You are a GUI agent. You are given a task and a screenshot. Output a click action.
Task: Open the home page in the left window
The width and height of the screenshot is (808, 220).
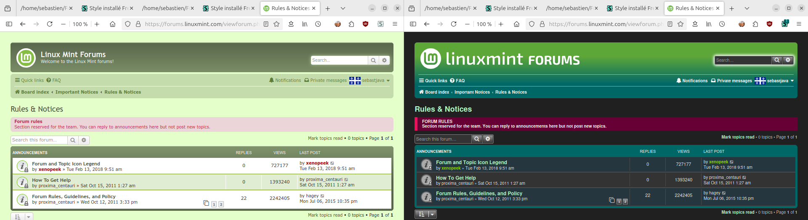[x=112, y=24]
